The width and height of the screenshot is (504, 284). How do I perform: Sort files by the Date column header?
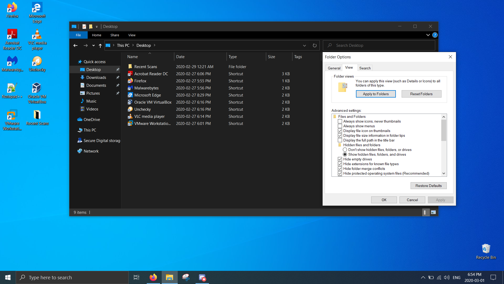click(x=200, y=57)
